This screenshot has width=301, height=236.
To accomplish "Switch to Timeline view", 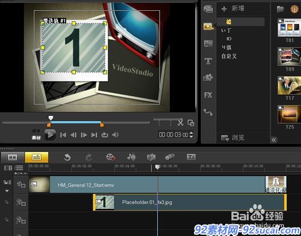I will pyautogui.click(x=37, y=157).
